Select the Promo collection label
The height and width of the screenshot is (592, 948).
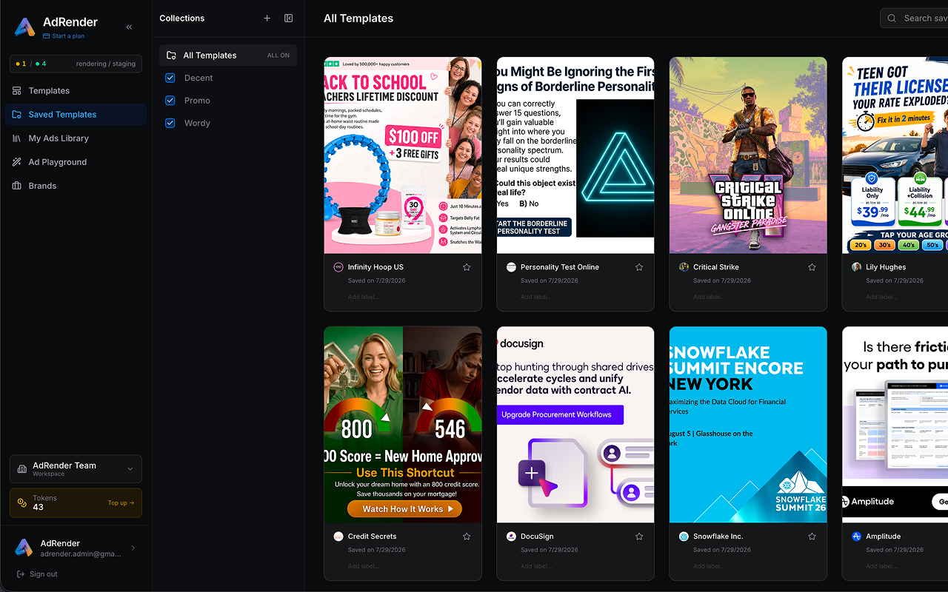(197, 101)
